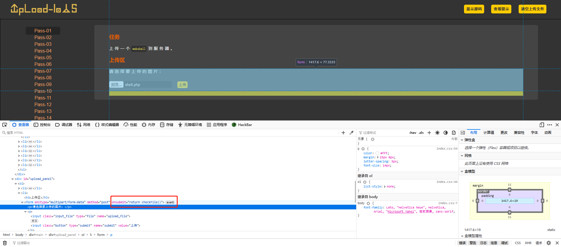Expand the margin shorthand property arrow

coord(378,157)
